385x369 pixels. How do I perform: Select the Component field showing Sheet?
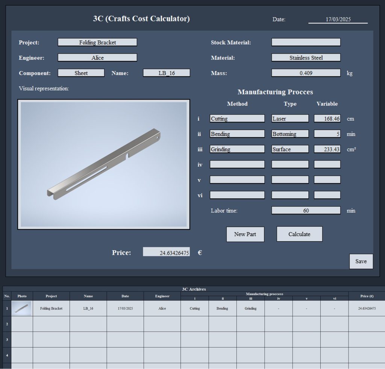pyautogui.click(x=81, y=73)
